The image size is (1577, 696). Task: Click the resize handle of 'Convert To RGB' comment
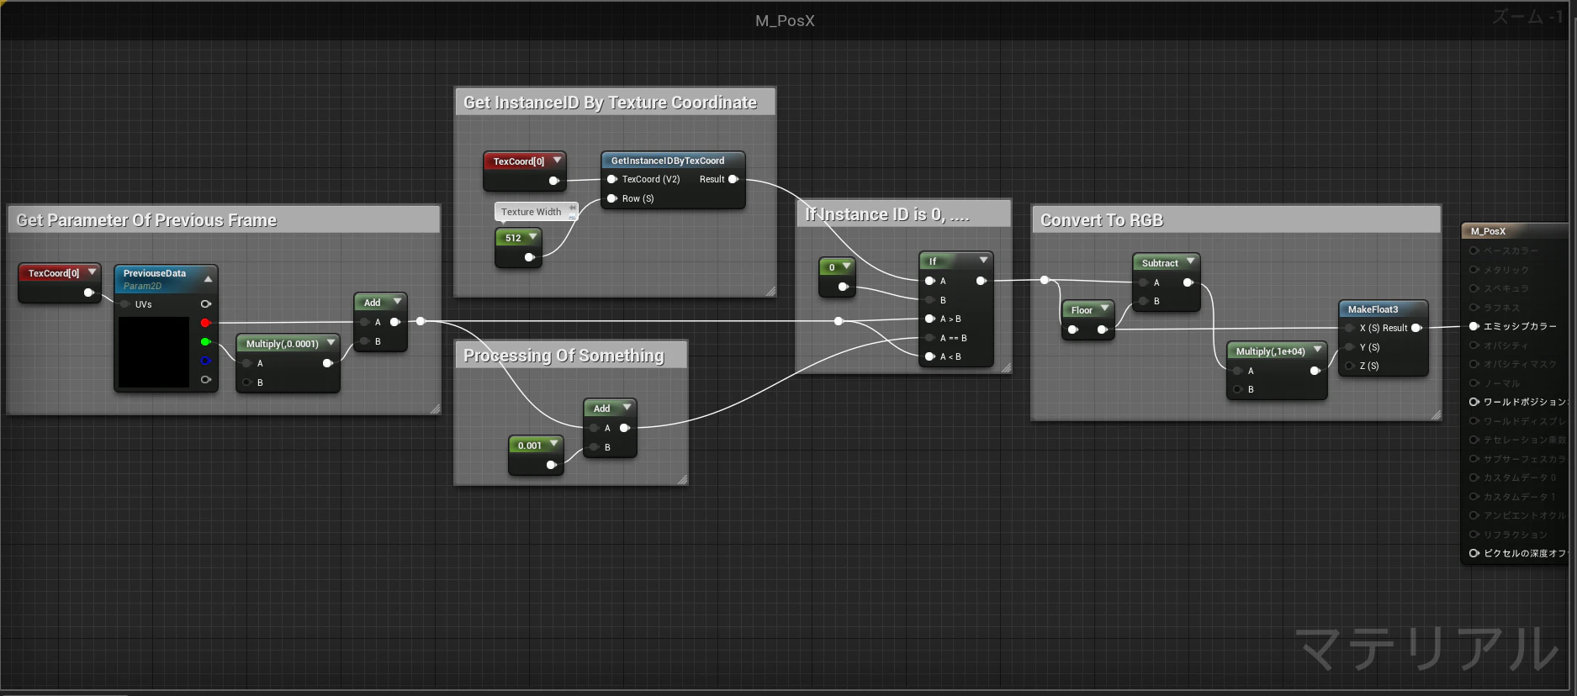(1435, 414)
